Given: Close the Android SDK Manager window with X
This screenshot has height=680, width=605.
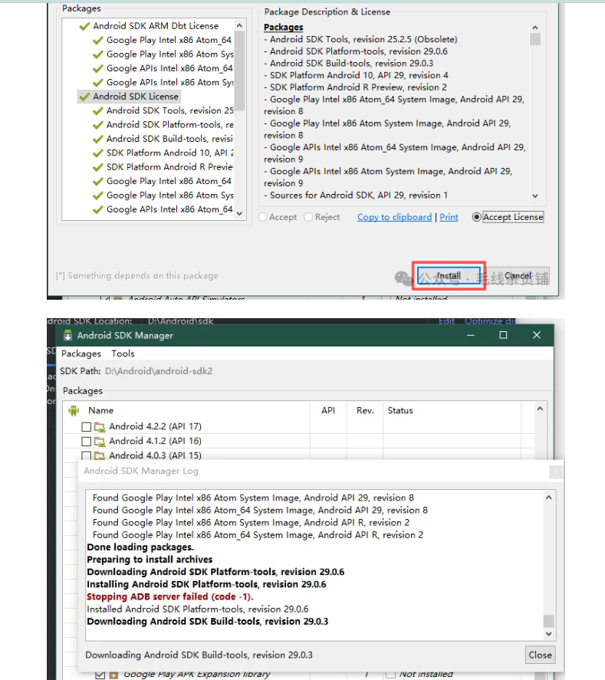Looking at the screenshot, I should click(x=537, y=335).
